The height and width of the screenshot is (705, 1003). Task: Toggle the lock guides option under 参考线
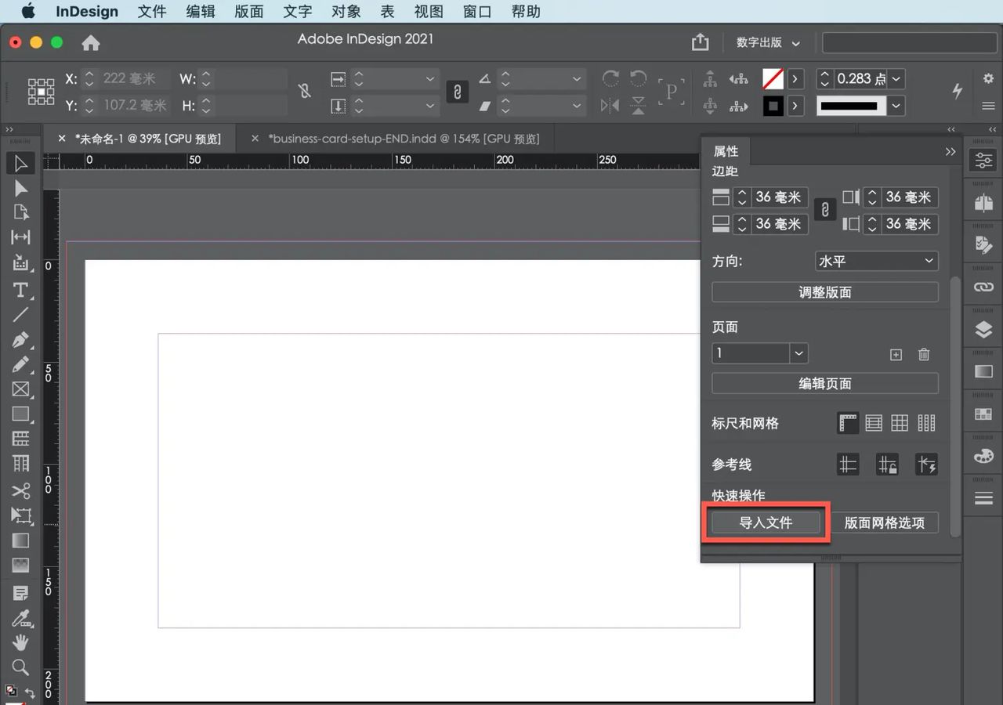pos(887,465)
